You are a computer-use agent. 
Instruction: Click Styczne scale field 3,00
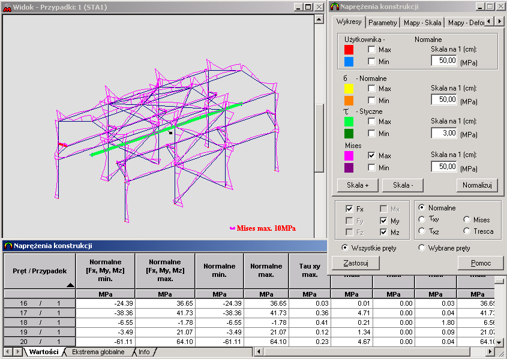tap(444, 133)
